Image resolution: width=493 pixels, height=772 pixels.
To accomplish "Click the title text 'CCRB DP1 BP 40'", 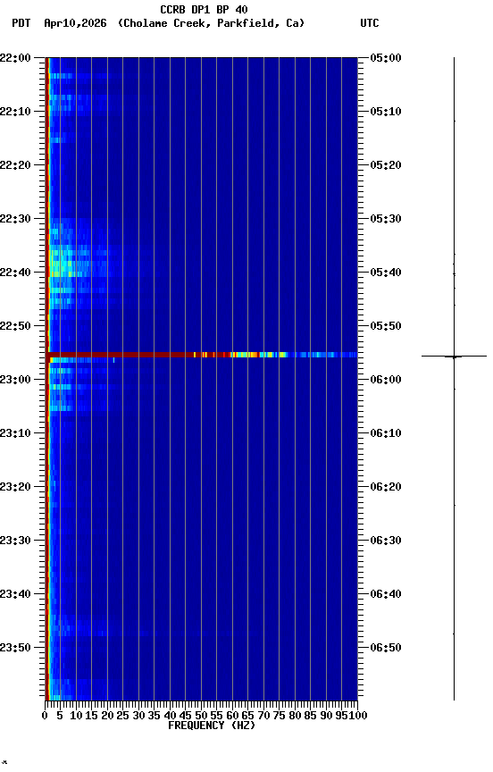I will 204,10.
